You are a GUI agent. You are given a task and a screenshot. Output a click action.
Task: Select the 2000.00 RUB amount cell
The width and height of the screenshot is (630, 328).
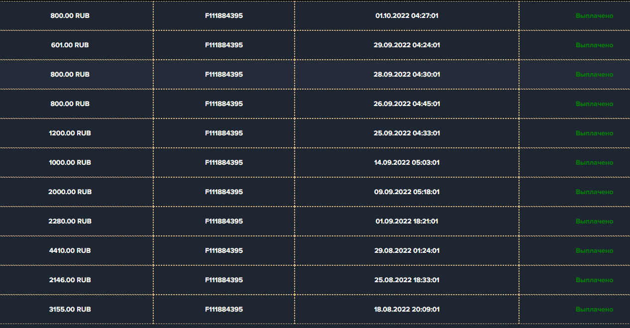(70, 192)
